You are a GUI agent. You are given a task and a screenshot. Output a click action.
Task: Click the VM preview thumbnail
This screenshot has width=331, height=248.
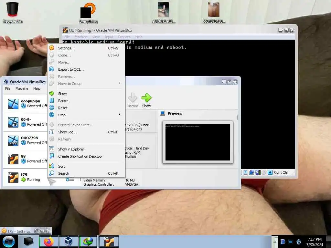tap(198, 142)
